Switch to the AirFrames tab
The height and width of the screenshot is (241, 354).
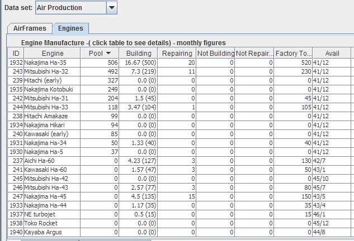pos(30,28)
